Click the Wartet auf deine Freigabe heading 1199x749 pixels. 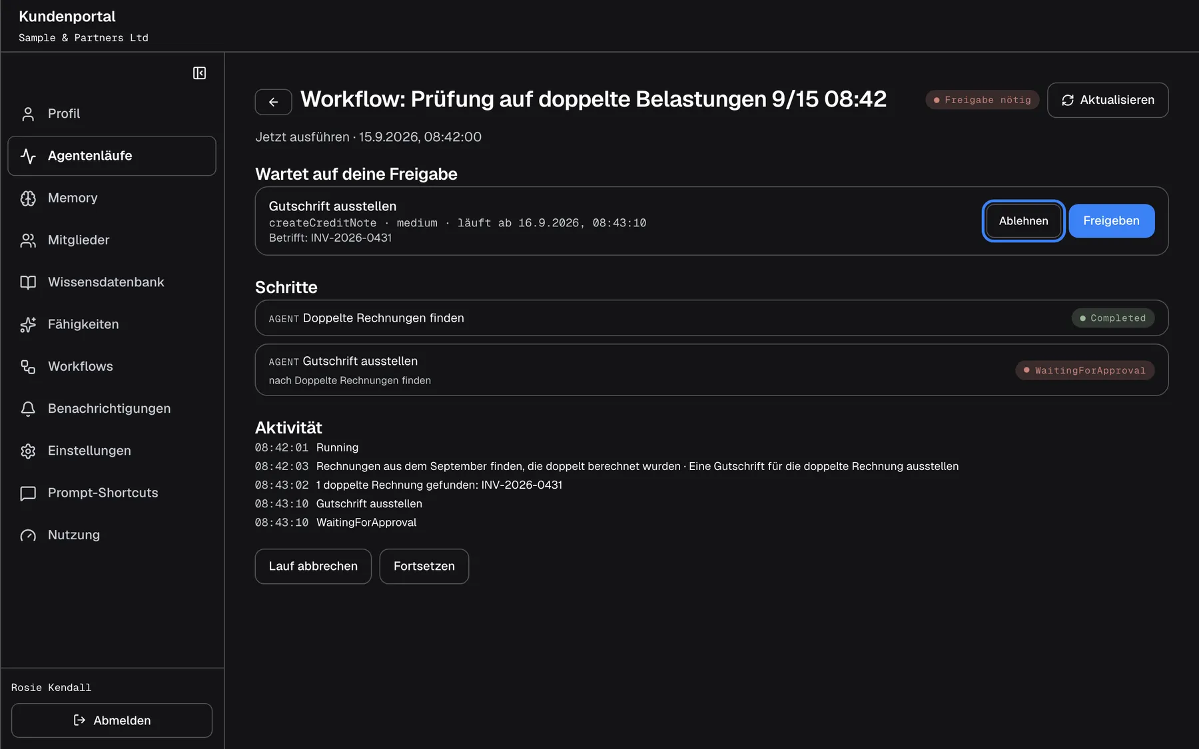[356, 174]
